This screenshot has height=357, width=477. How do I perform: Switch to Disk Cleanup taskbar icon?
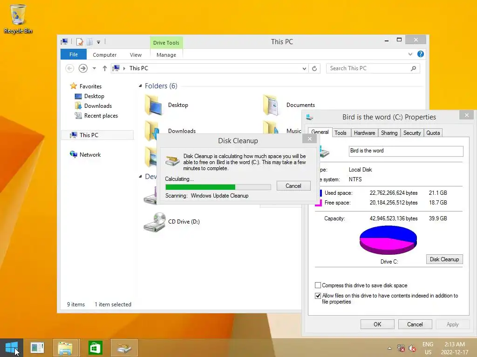click(124, 348)
